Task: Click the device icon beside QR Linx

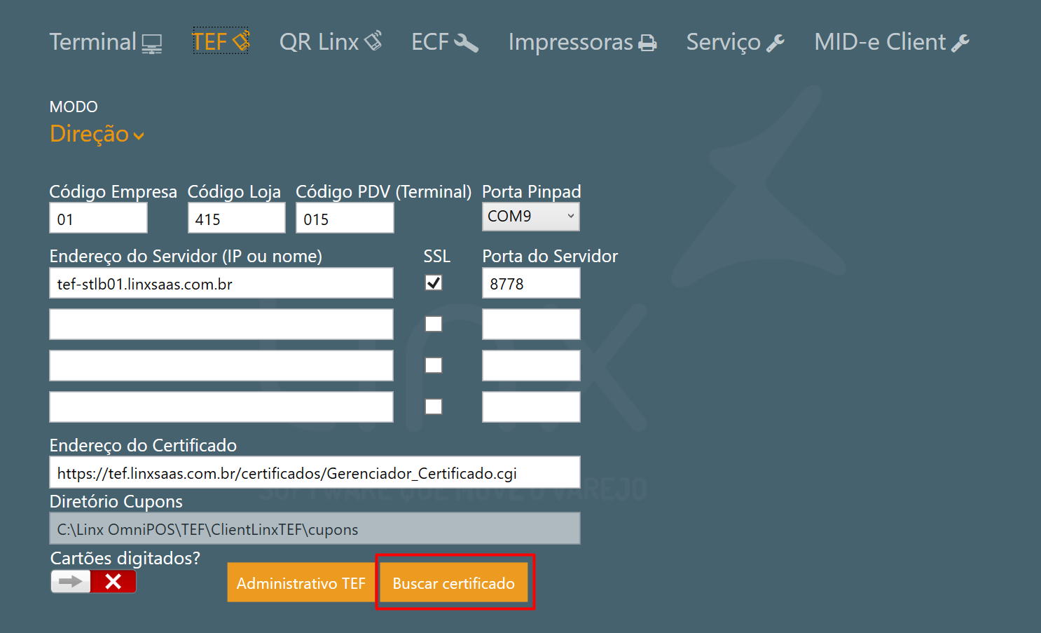Action: click(373, 41)
